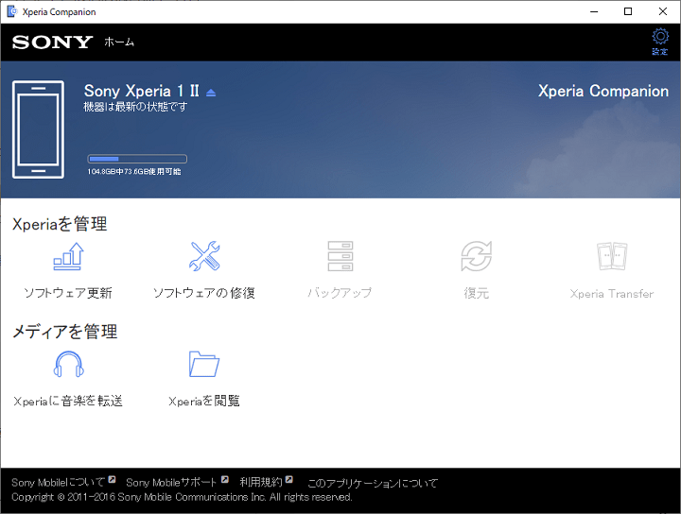Eject device using the arrow beside Xperia 1 II

(x=211, y=93)
